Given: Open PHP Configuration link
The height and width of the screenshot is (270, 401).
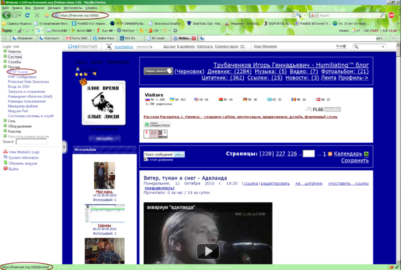Looking at the screenshot, I should [x=22, y=77].
